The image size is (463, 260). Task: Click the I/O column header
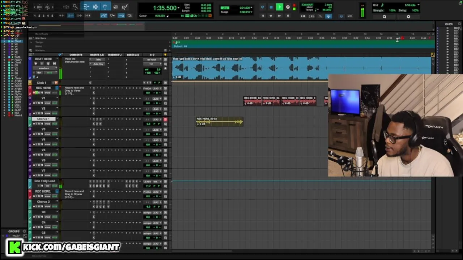pos(152,55)
